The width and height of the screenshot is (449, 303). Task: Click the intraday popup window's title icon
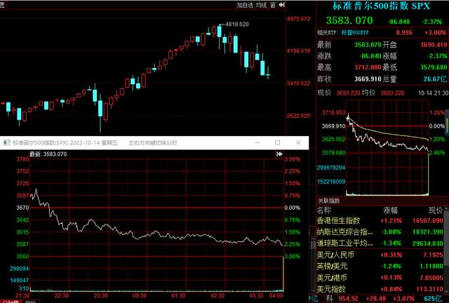pos(6,142)
